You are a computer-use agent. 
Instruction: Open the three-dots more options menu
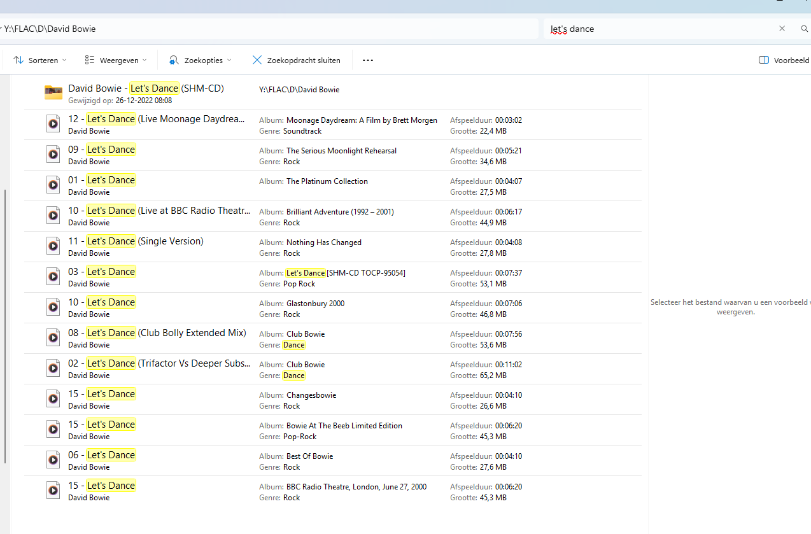click(368, 60)
